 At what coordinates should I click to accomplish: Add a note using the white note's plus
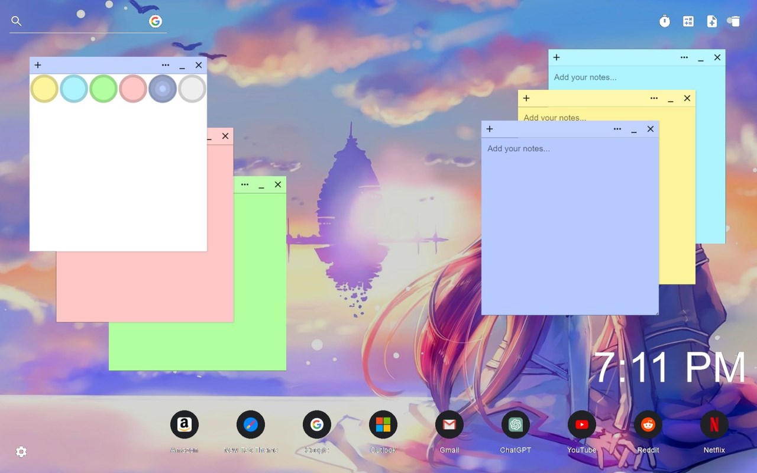coord(38,65)
